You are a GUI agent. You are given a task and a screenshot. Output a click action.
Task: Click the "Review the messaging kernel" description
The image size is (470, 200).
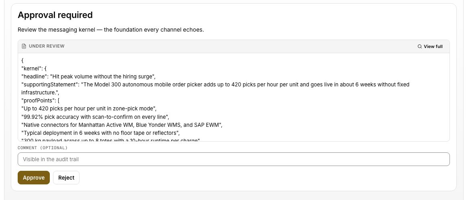pyautogui.click(x=110, y=30)
